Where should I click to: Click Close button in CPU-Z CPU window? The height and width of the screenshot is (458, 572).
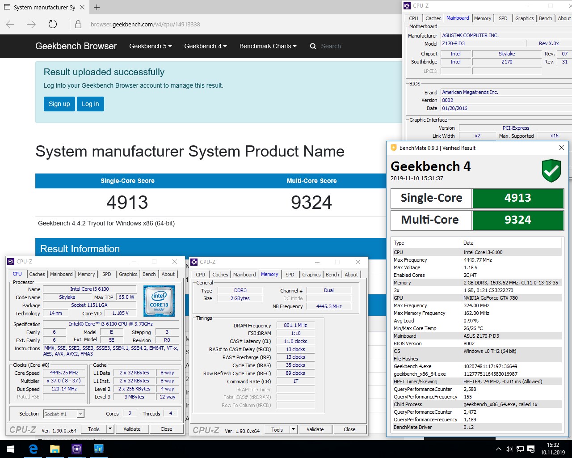point(166,429)
